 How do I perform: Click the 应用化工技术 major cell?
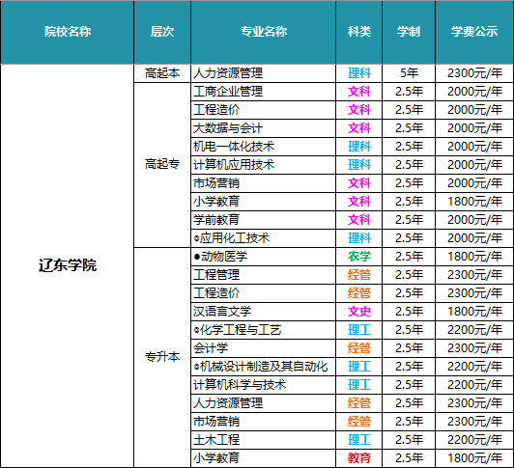pyautogui.click(x=263, y=238)
